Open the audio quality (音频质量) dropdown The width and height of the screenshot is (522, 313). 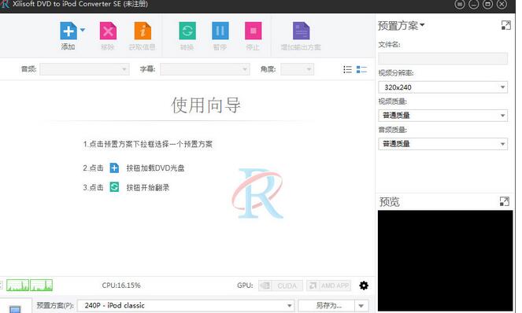(442, 144)
